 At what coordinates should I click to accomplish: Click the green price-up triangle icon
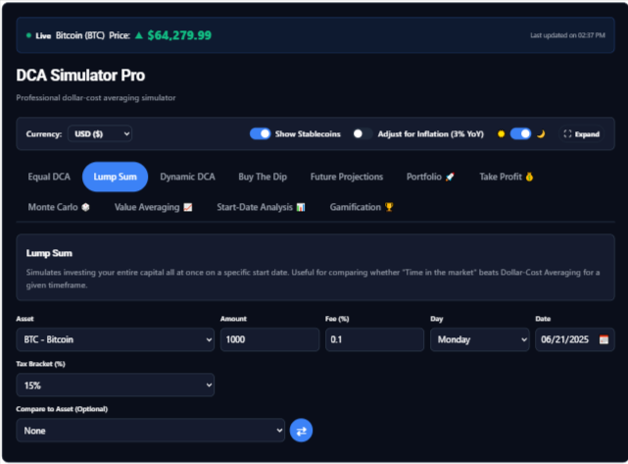coord(138,35)
